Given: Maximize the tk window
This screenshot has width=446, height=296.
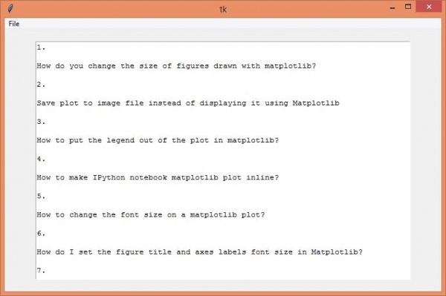Looking at the screenshot, I should coord(408,7).
